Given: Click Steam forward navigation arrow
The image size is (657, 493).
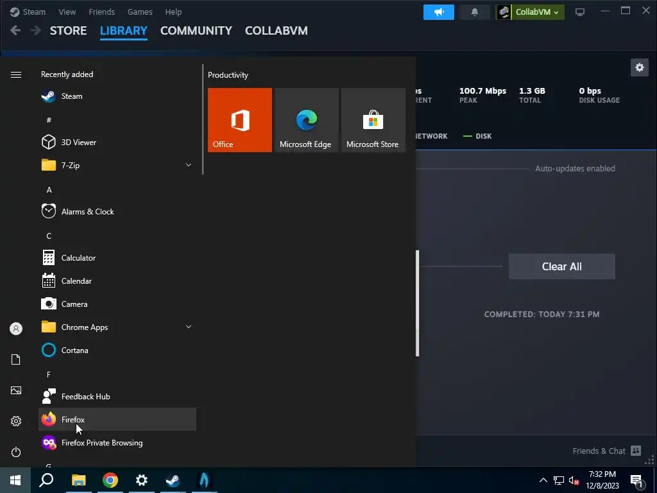Looking at the screenshot, I should (x=36, y=30).
